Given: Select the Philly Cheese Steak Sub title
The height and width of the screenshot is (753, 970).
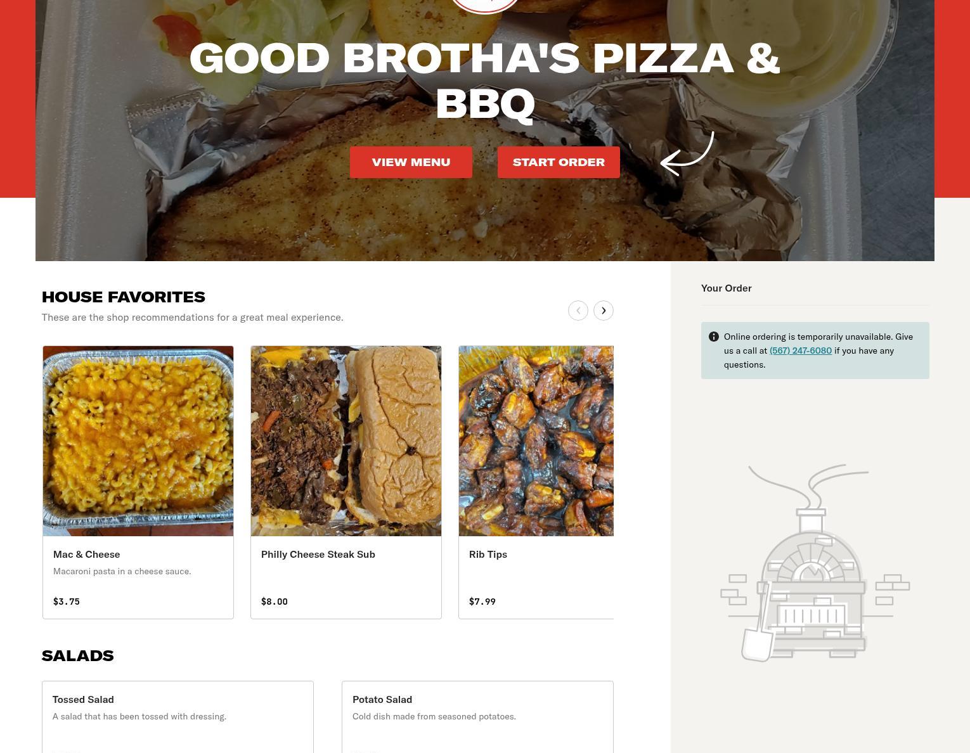Looking at the screenshot, I should [318, 555].
